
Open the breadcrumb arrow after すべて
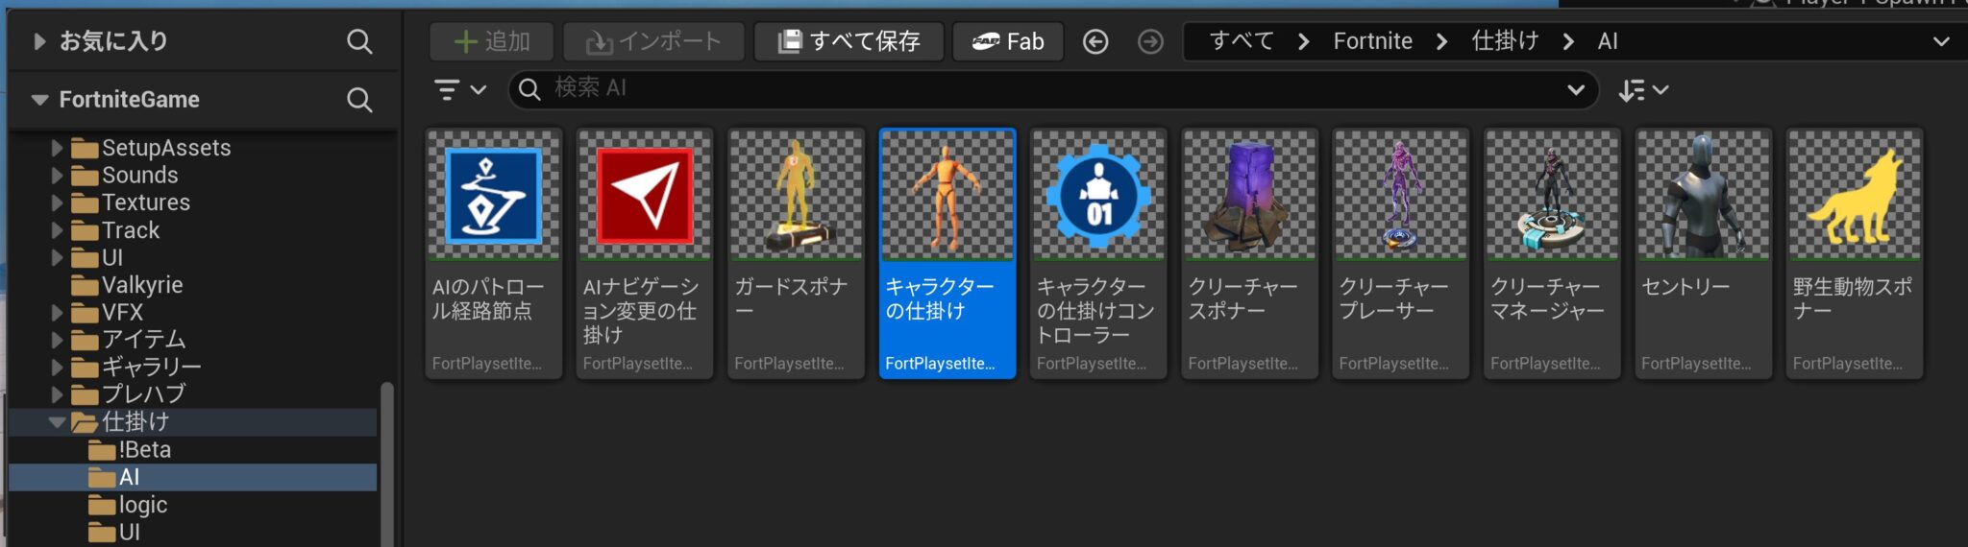[1304, 41]
